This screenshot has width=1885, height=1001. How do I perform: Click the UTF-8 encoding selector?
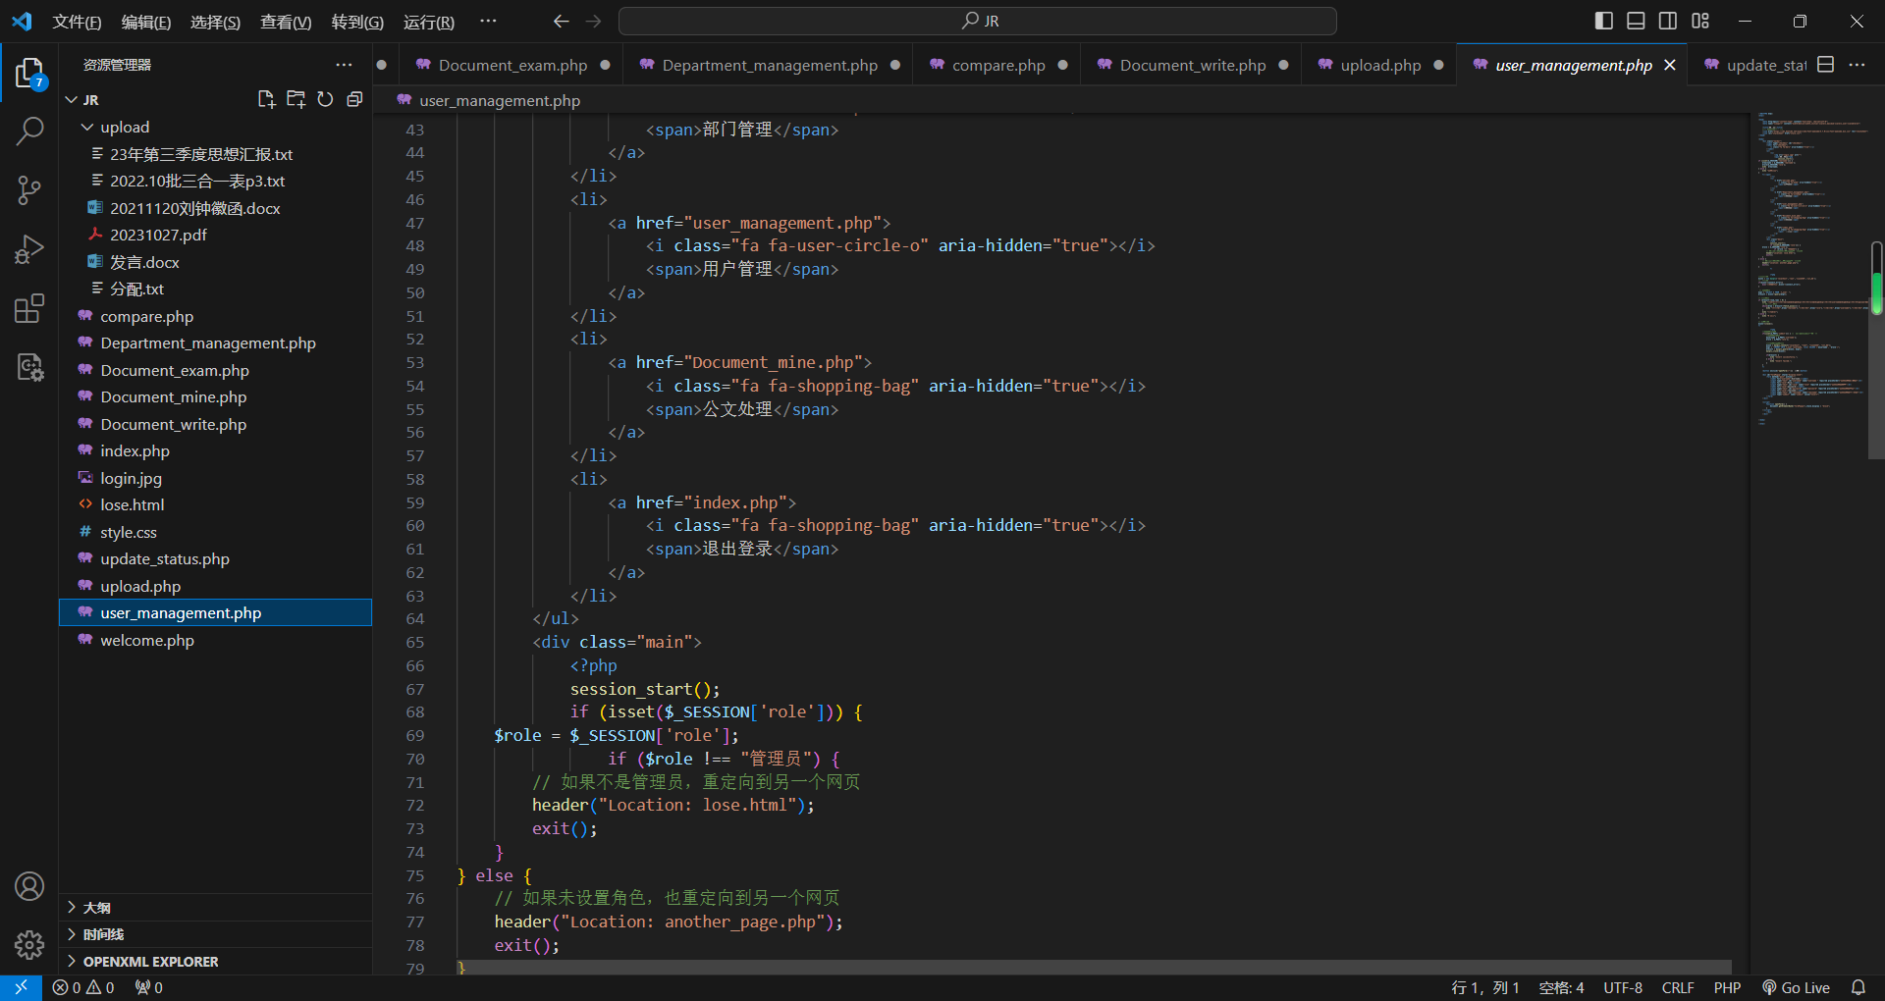[1622, 987]
